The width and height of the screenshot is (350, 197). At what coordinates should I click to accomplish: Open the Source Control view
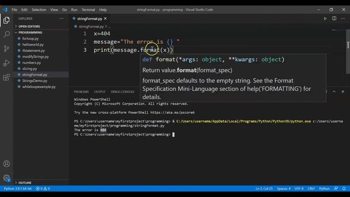[7, 49]
